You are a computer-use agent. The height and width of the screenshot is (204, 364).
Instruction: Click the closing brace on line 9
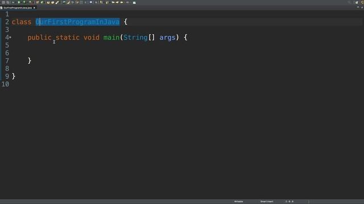point(14,76)
